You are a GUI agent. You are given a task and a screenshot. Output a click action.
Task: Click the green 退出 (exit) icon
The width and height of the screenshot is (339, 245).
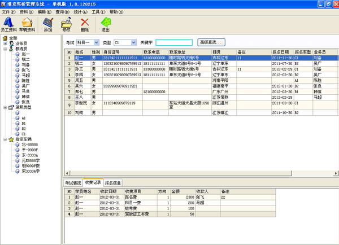click(106, 24)
